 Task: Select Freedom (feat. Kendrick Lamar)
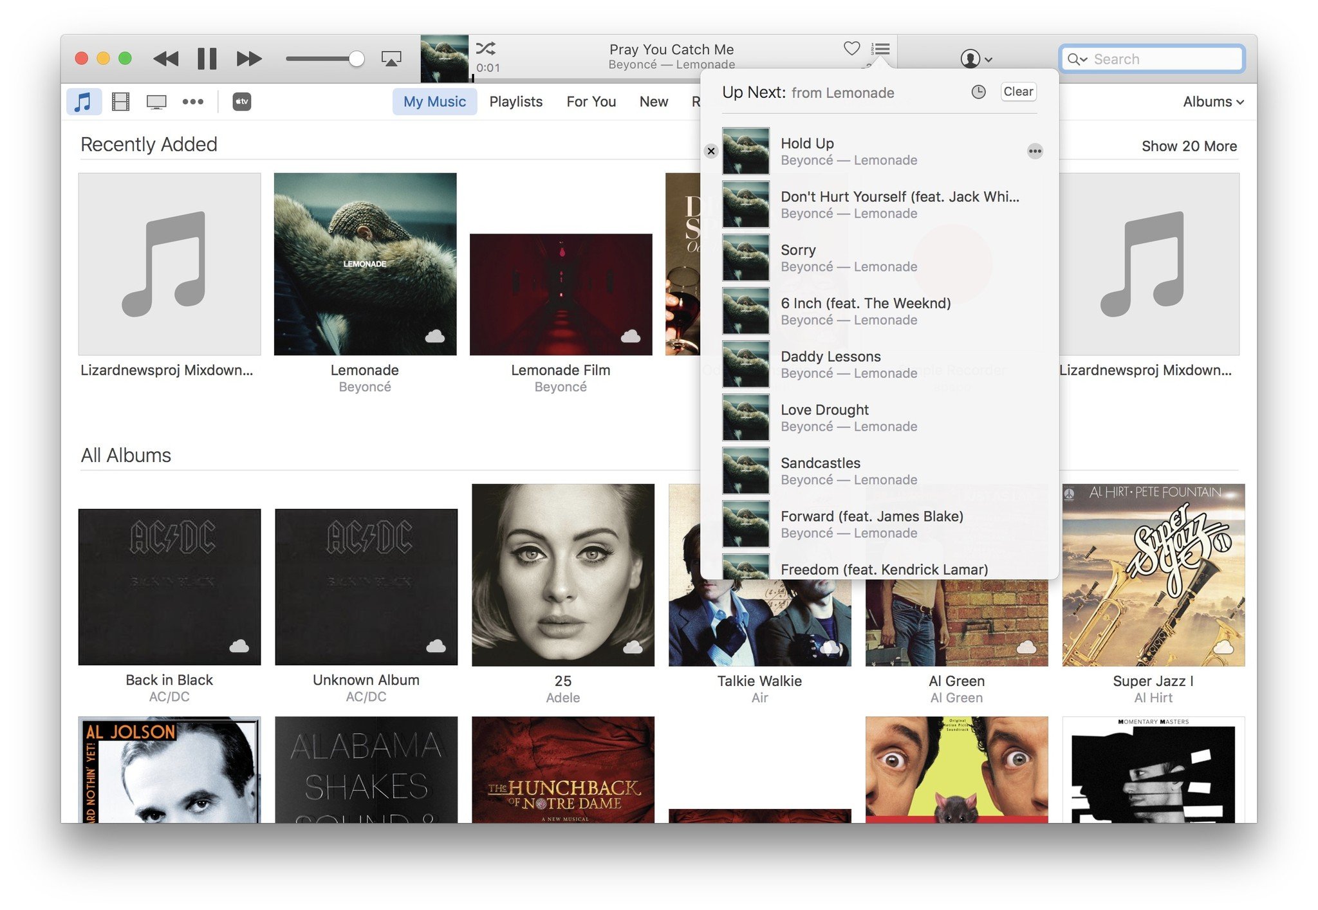pos(879,566)
